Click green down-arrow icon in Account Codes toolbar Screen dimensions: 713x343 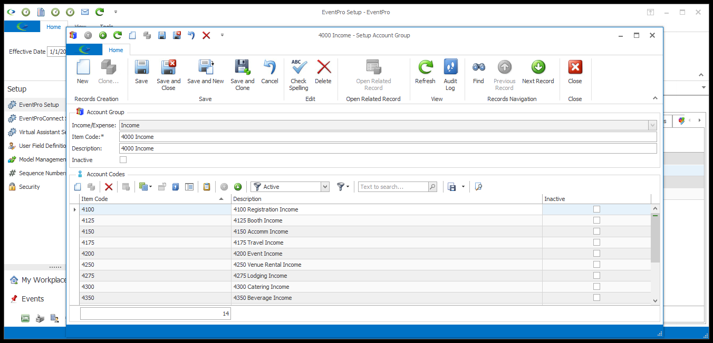pos(238,187)
